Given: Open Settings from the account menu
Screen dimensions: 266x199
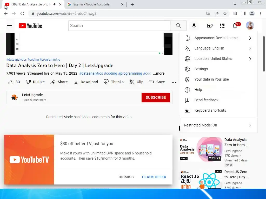Looking at the screenshot, I should coord(218,69).
